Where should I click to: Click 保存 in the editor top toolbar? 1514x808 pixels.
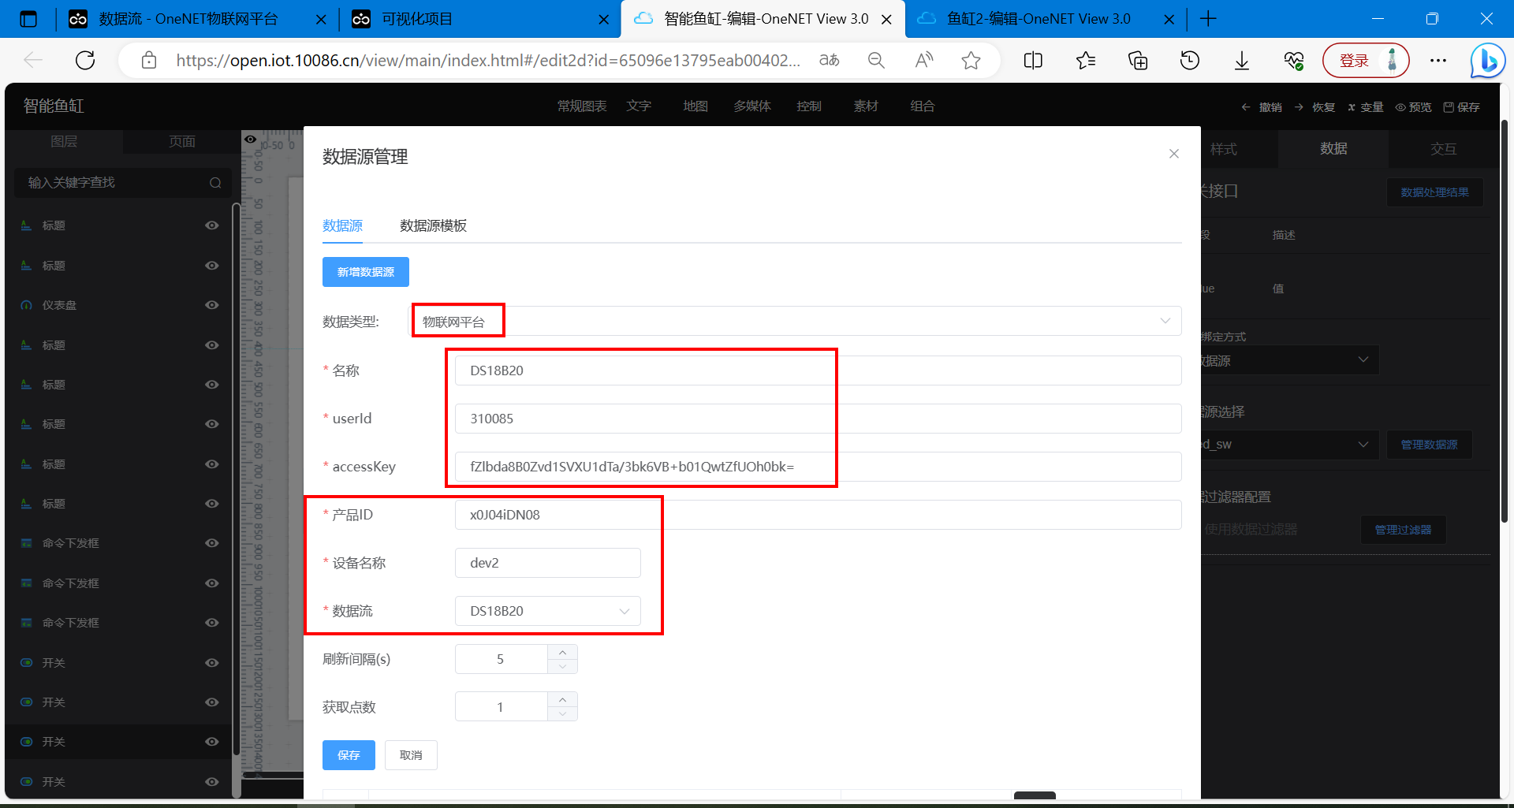tap(1461, 107)
